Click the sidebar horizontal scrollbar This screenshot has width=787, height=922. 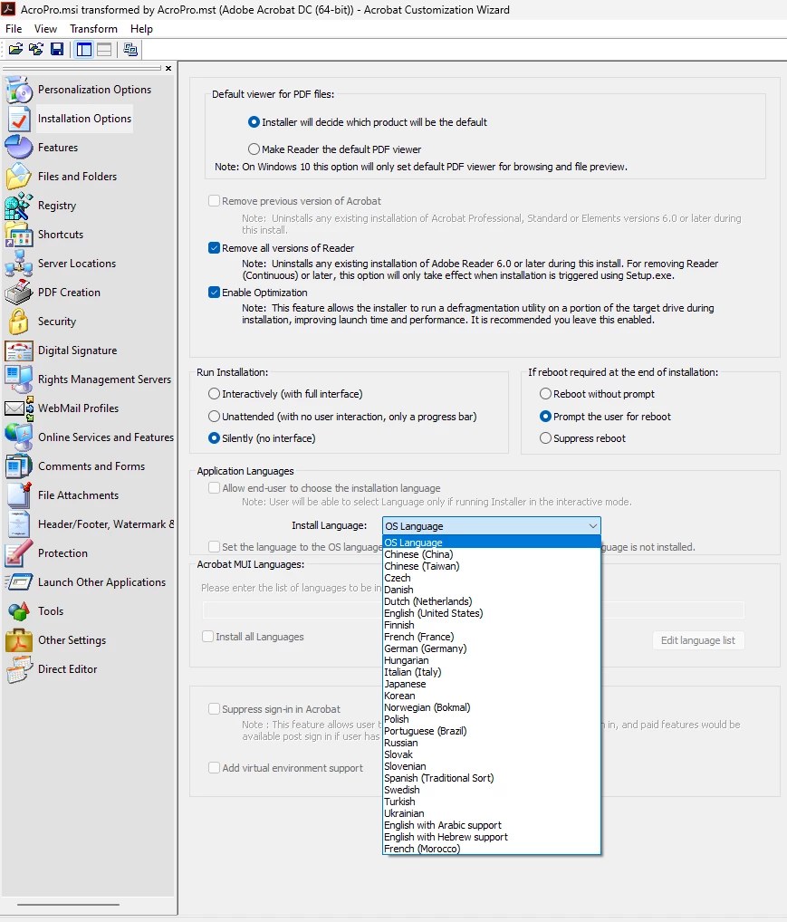point(68,905)
